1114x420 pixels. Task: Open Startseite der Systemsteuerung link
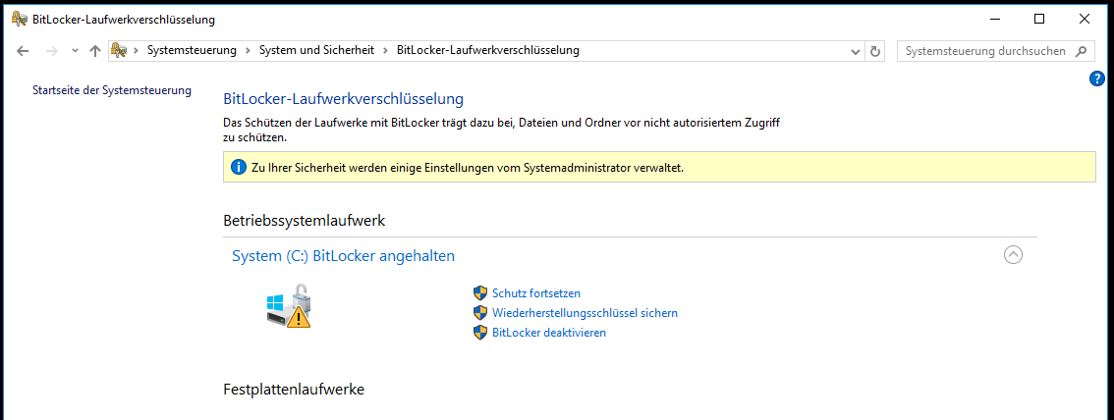tap(112, 91)
